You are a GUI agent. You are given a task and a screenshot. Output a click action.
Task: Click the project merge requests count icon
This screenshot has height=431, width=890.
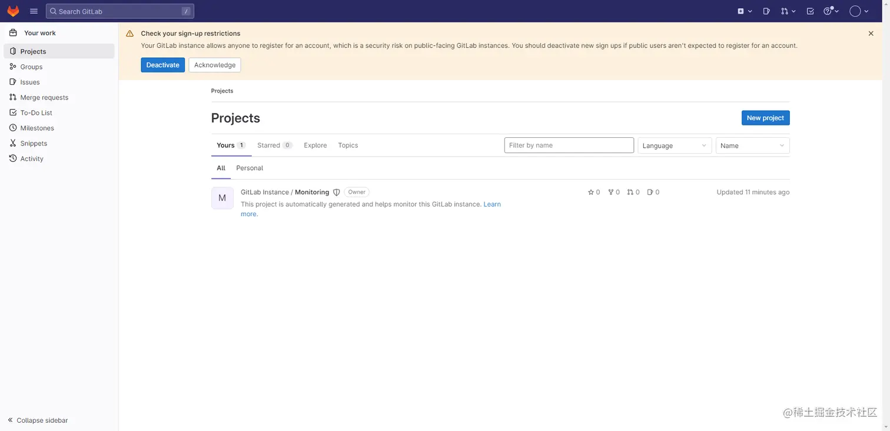pyautogui.click(x=630, y=192)
